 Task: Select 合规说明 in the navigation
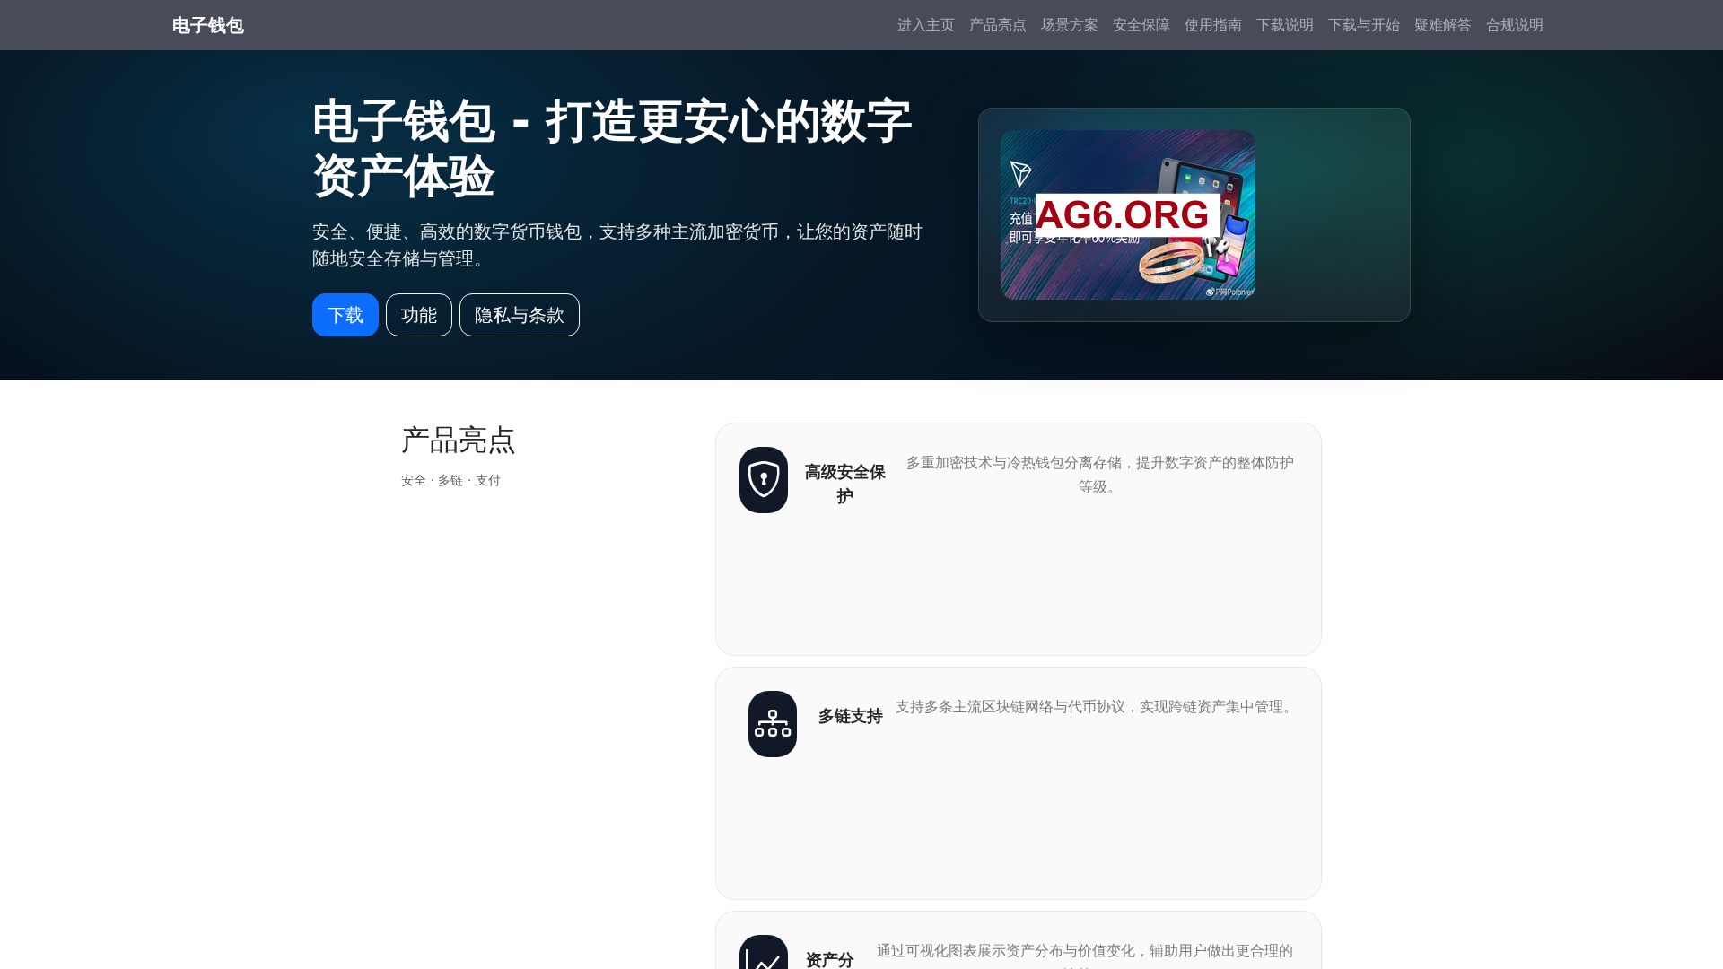pyautogui.click(x=1514, y=25)
